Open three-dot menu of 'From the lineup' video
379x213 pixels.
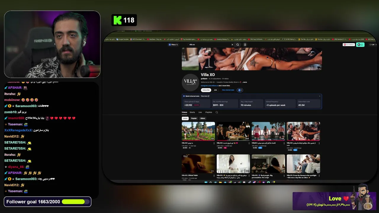point(319,176)
